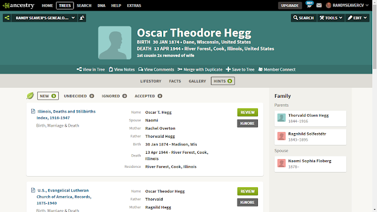Click Thorvald Olsen Hegg's silhouette icon
Viewport: 377px width, 212px height.
pos(282,118)
